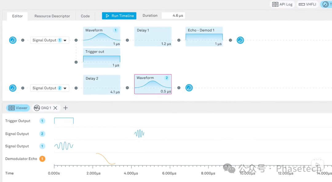Click the start node icon of Signal Output 2 row
This screenshot has width=332, height=182.
13,88
